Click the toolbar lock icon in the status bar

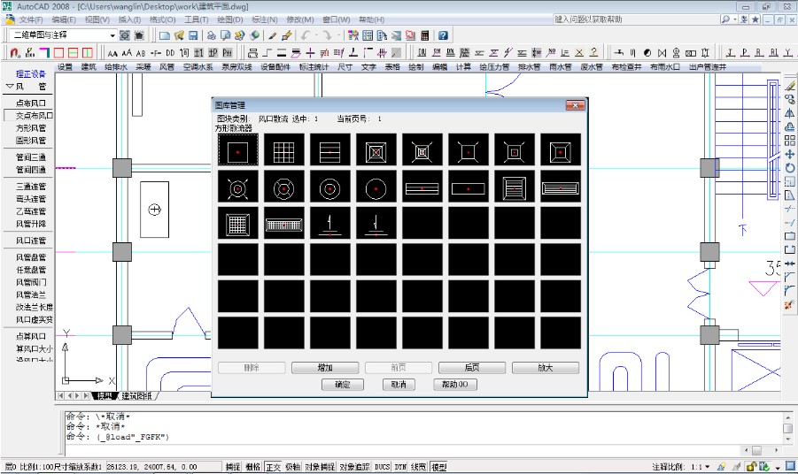coord(750,467)
